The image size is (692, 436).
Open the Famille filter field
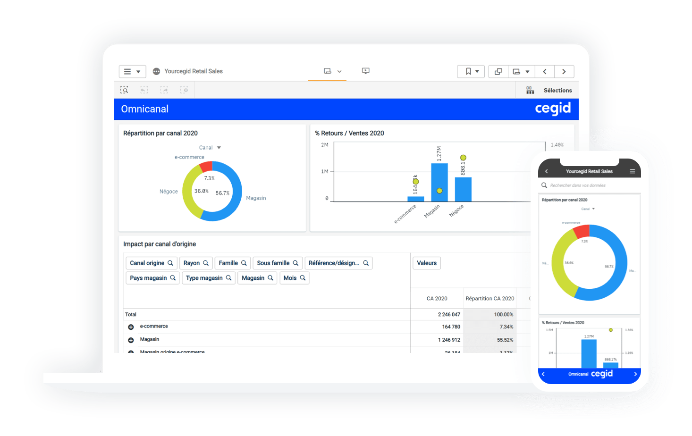[232, 263]
